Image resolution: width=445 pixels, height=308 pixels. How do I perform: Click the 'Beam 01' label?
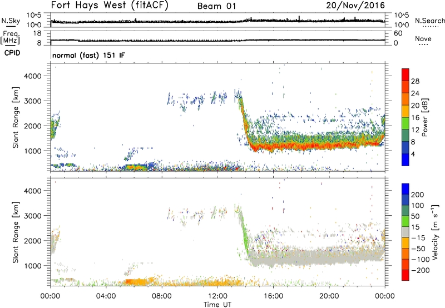pyautogui.click(x=216, y=6)
